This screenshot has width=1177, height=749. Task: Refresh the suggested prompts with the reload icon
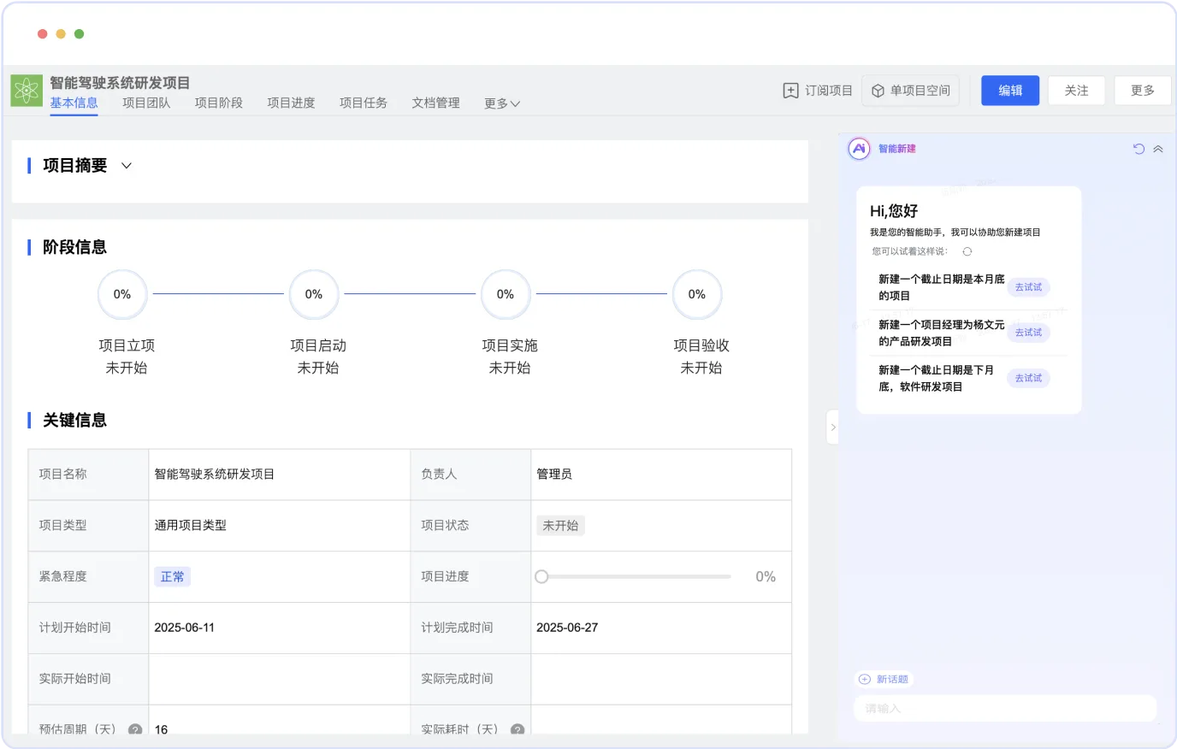(x=967, y=251)
